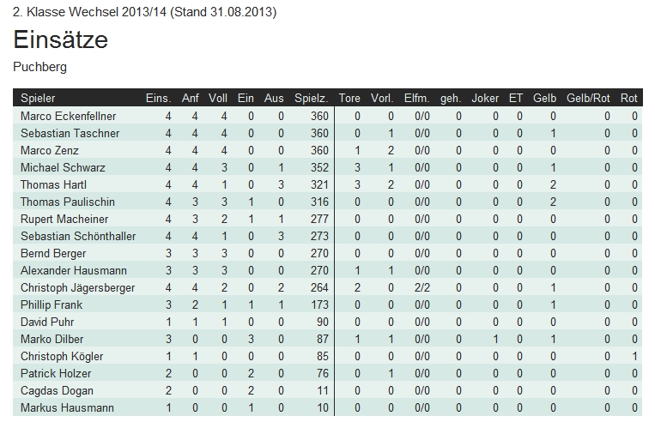Click the Joker column header
This screenshot has height=422, width=655.
pos(485,99)
